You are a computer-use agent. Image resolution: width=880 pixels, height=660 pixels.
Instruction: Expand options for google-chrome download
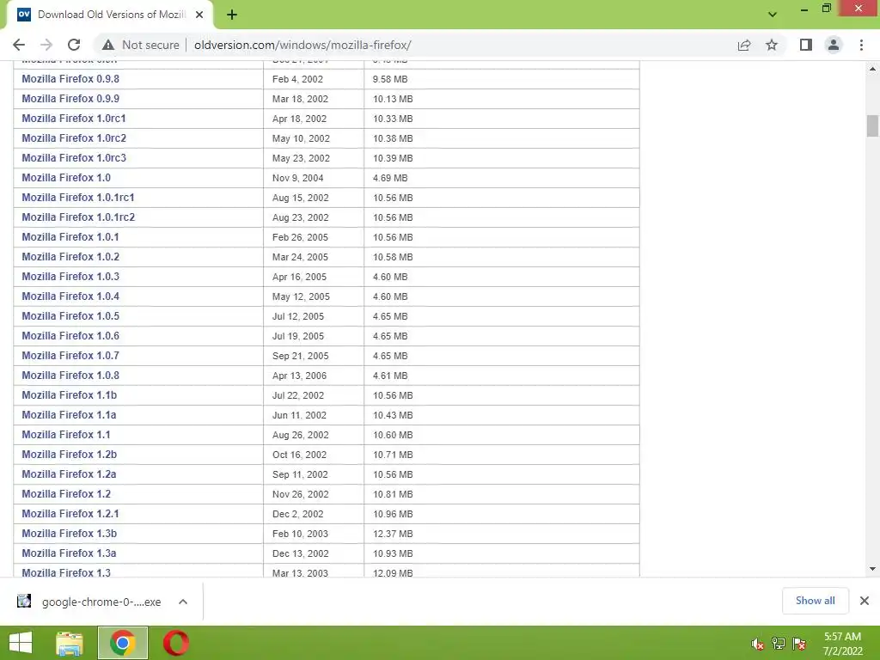[183, 602]
